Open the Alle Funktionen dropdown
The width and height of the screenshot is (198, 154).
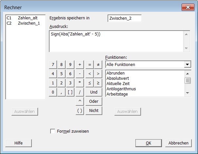188,65
